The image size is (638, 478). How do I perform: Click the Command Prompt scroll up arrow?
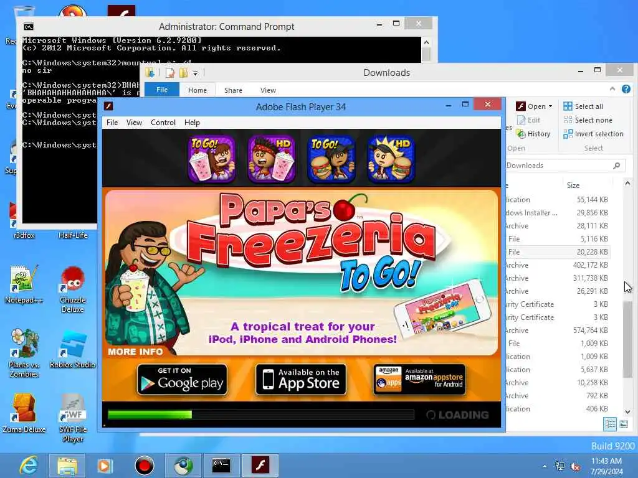[x=426, y=42]
